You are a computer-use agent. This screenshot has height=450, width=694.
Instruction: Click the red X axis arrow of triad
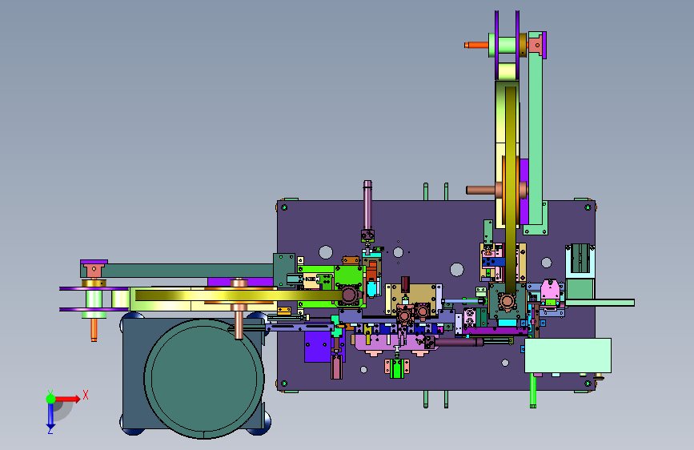[x=67, y=399]
